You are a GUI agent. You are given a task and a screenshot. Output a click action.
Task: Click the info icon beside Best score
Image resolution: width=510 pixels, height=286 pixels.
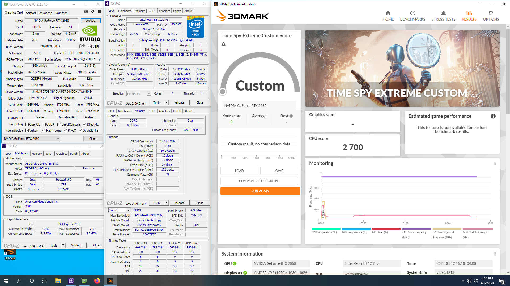(291, 116)
